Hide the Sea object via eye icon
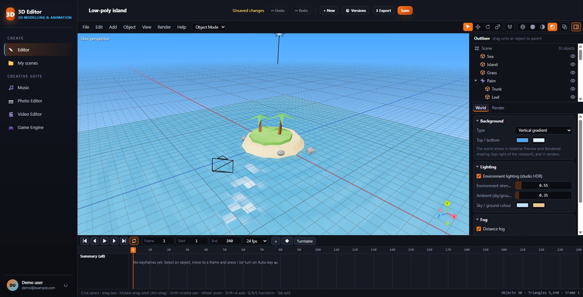The image size is (583, 297). click(x=573, y=56)
